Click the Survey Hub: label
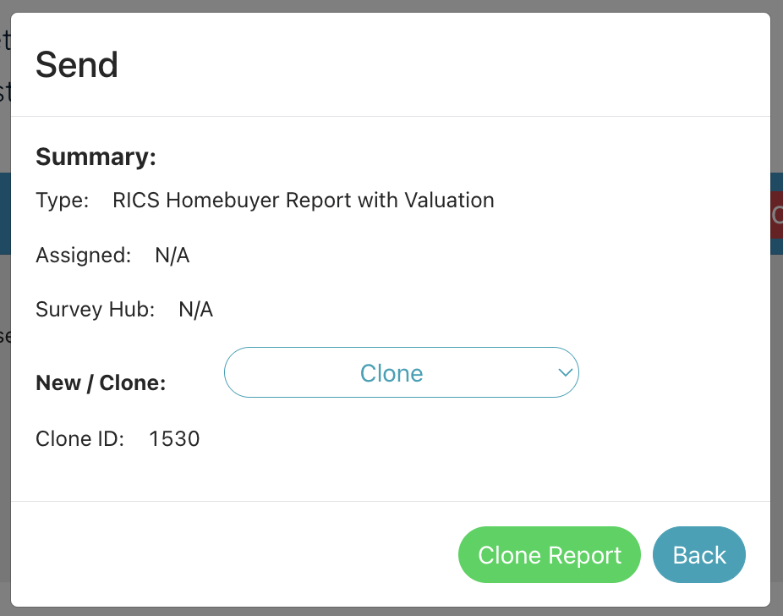 (95, 310)
